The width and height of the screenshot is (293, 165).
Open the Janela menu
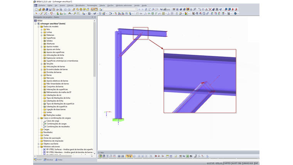click(137, 5)
